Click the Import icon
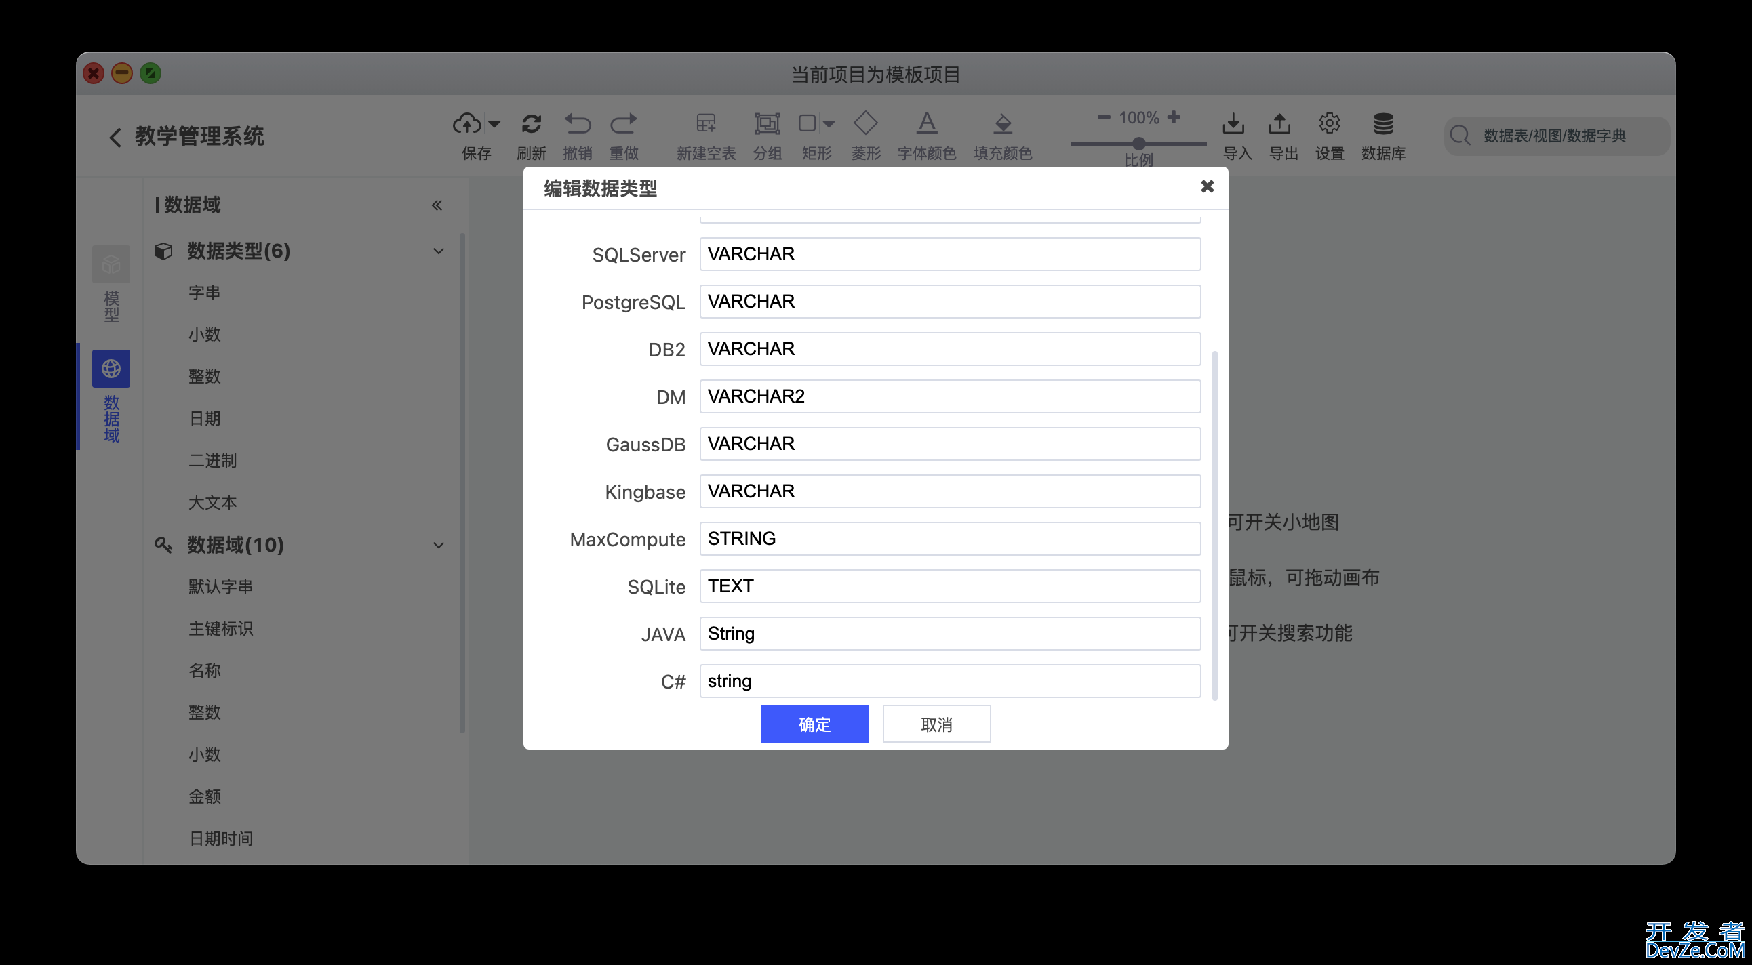This screenshot has width=1752, height=965. tap(1233, 124)
